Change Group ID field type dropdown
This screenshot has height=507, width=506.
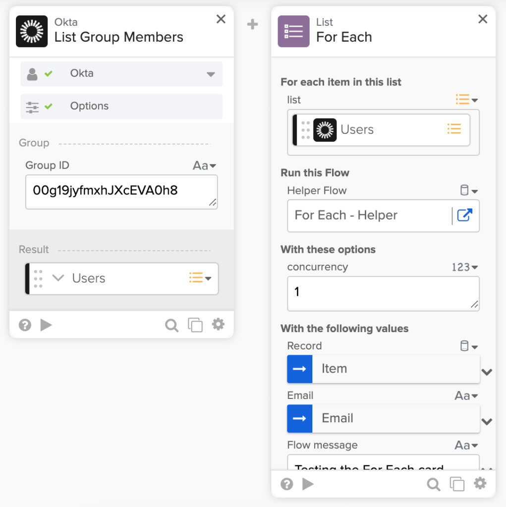coord(204,166)
